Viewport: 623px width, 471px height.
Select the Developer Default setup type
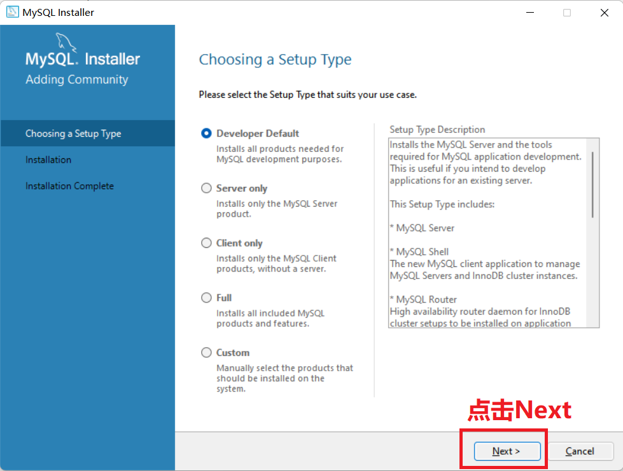point(206,133)
